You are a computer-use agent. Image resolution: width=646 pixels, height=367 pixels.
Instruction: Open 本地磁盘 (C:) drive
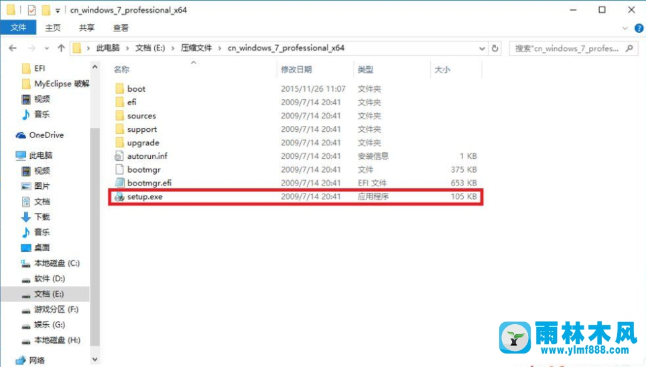(50, 263)
